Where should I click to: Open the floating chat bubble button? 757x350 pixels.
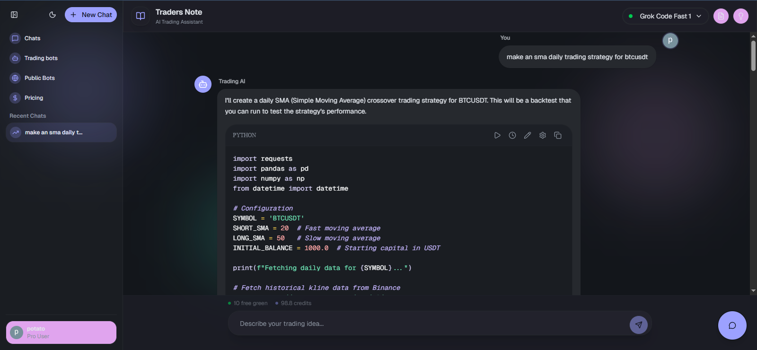pyautogui.click(x=732, y=325)
